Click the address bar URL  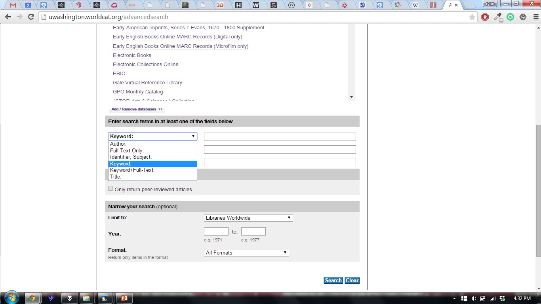click(109, 17)
